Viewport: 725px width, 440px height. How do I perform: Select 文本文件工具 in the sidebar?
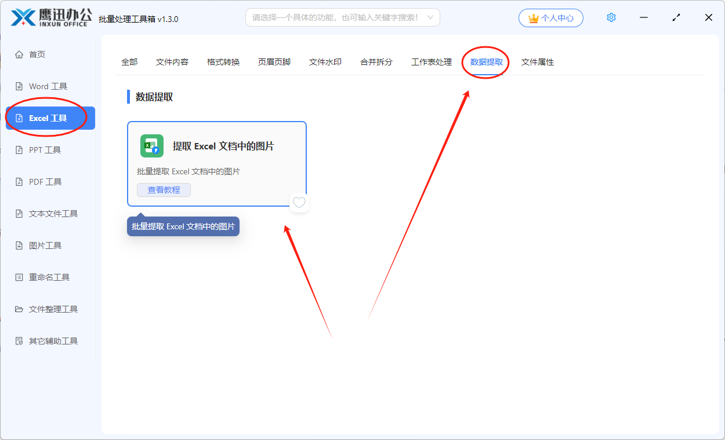click(52, 213)
